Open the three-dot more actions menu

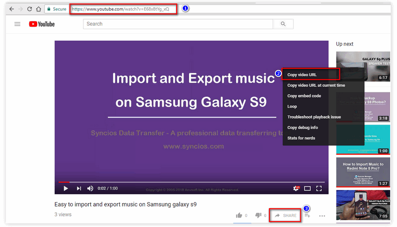pos(322,216)
